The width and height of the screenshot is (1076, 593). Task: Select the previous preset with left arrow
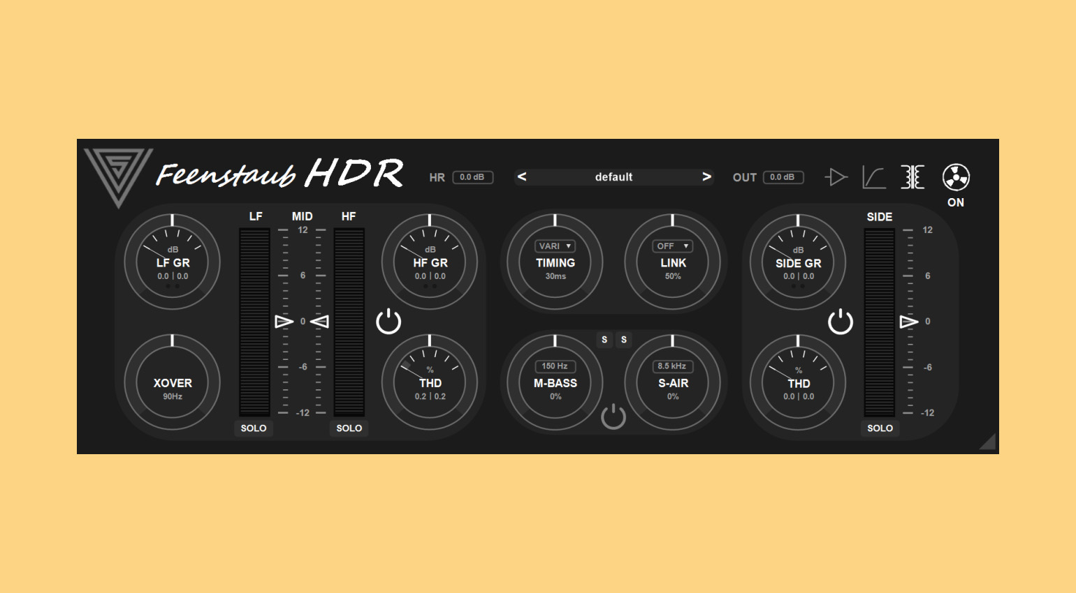522,177
